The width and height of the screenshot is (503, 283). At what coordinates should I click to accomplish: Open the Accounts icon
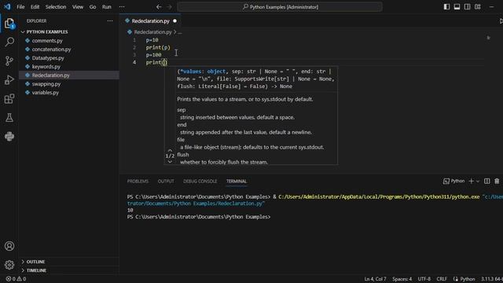pos(9,246)
